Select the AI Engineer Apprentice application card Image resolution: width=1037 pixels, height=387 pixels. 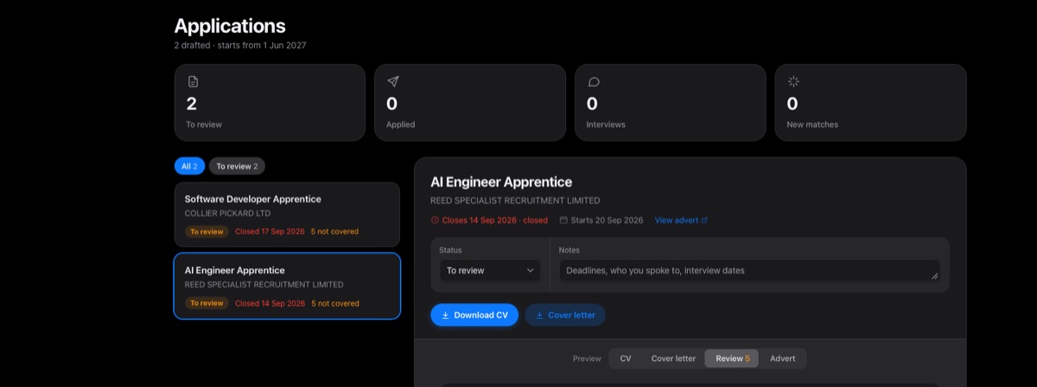287,286
